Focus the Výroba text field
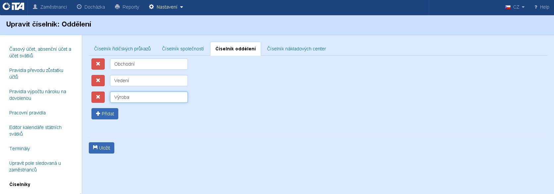554x194 pixels. tap(149, 97)
